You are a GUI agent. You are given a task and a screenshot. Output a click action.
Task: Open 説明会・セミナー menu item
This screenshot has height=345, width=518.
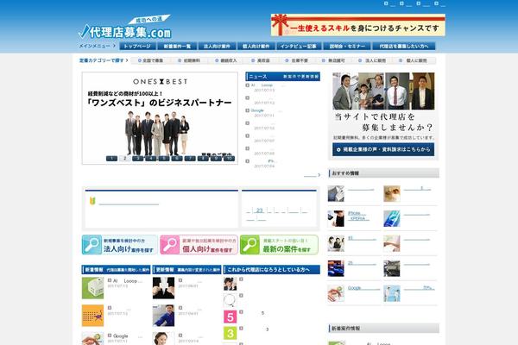(347, 47)
